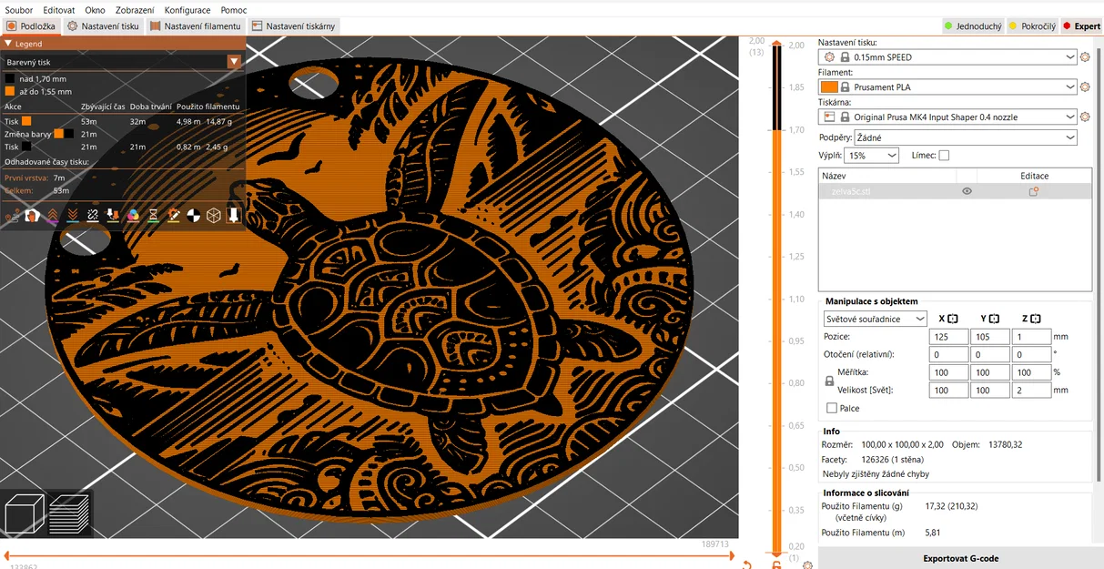Viewport: 1104px width, 569px height.
Task: Click Y position field with 105
Action: tap(990, 337)
